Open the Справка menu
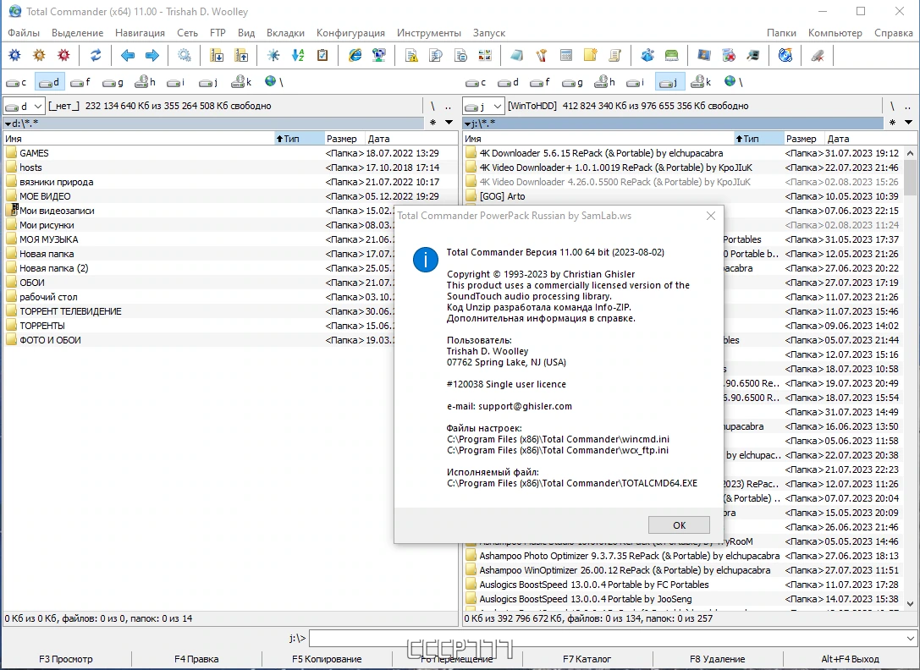Screen dimensions: 920x670 pos(893,33)
